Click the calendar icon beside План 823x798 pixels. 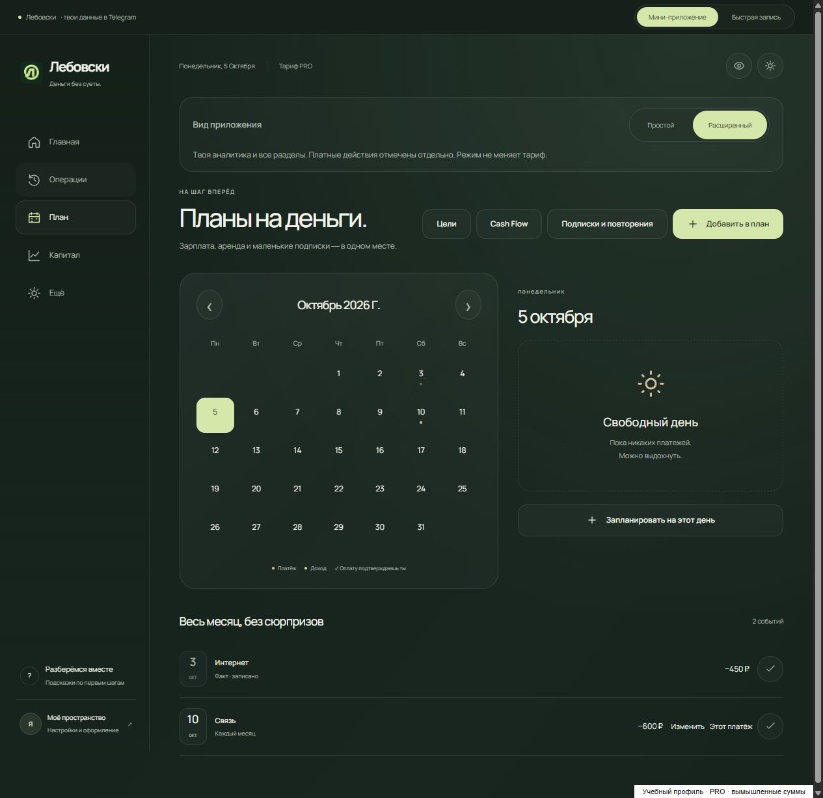point(34,217)
